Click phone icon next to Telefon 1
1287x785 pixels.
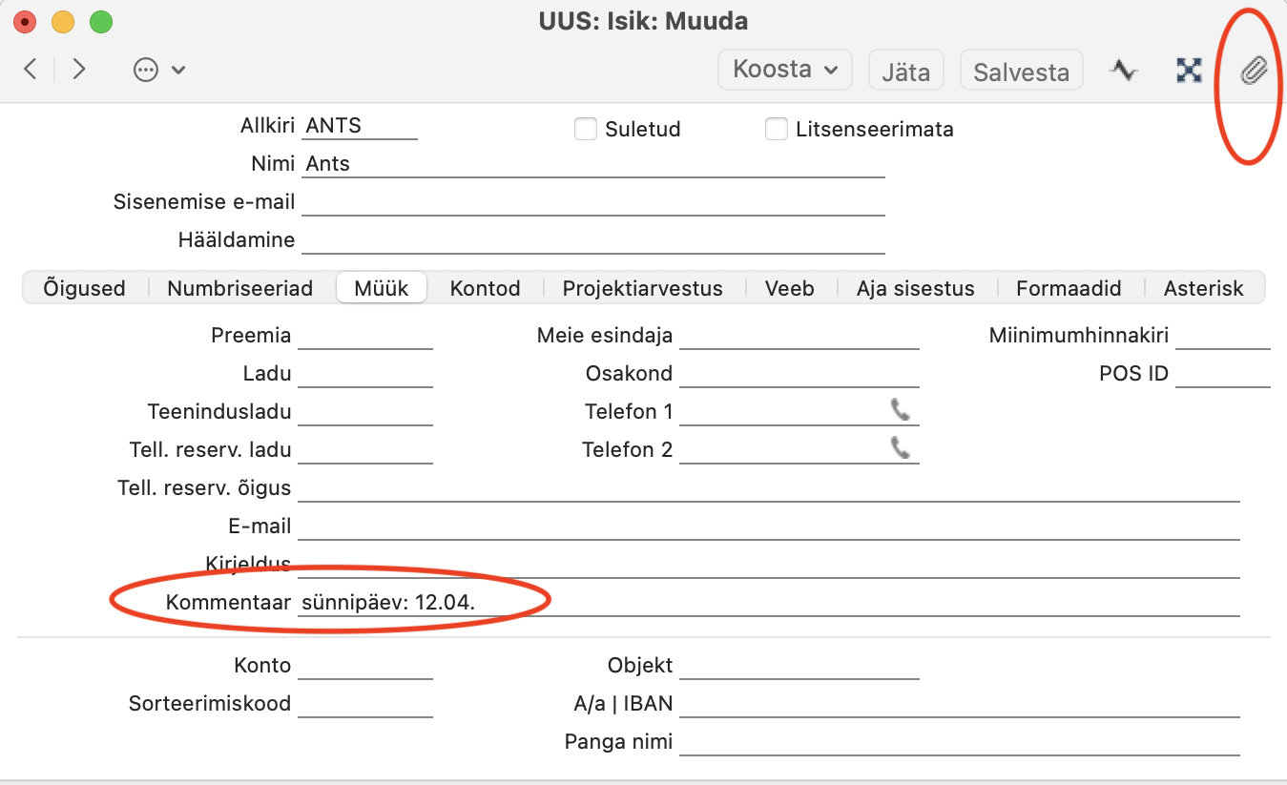coord(901,410)
